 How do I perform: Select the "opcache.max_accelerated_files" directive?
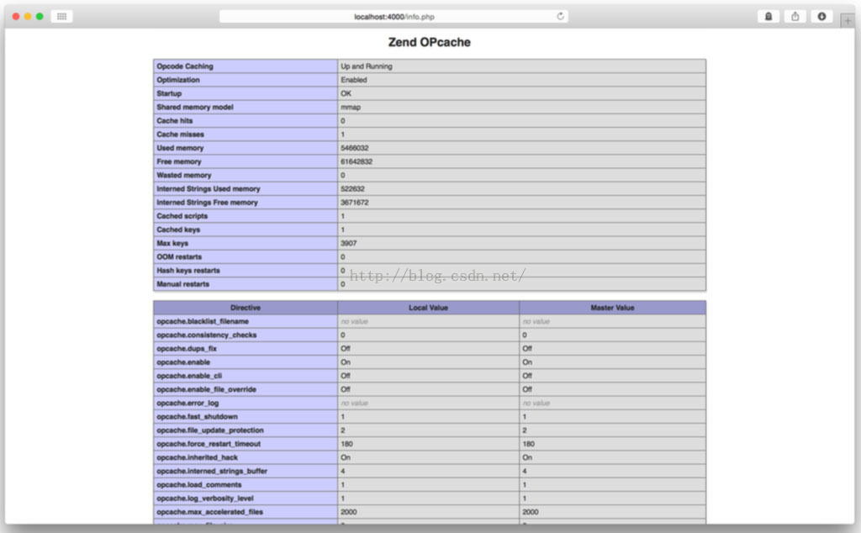pos(209,512)
